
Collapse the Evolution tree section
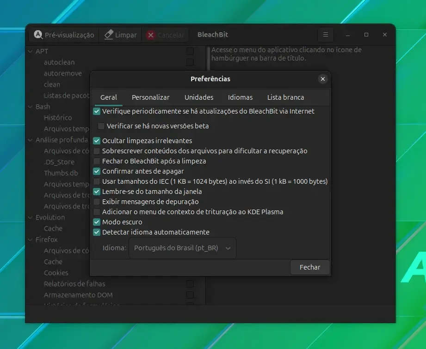[31, 217]
